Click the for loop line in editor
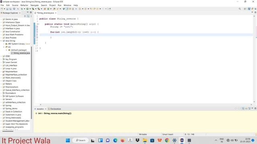The height and width of the screenshot is (144, 257). 74,32
